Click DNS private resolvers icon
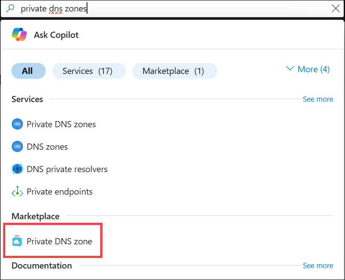Viewport: 345px width, 280px height. click(x=17, y=169)
